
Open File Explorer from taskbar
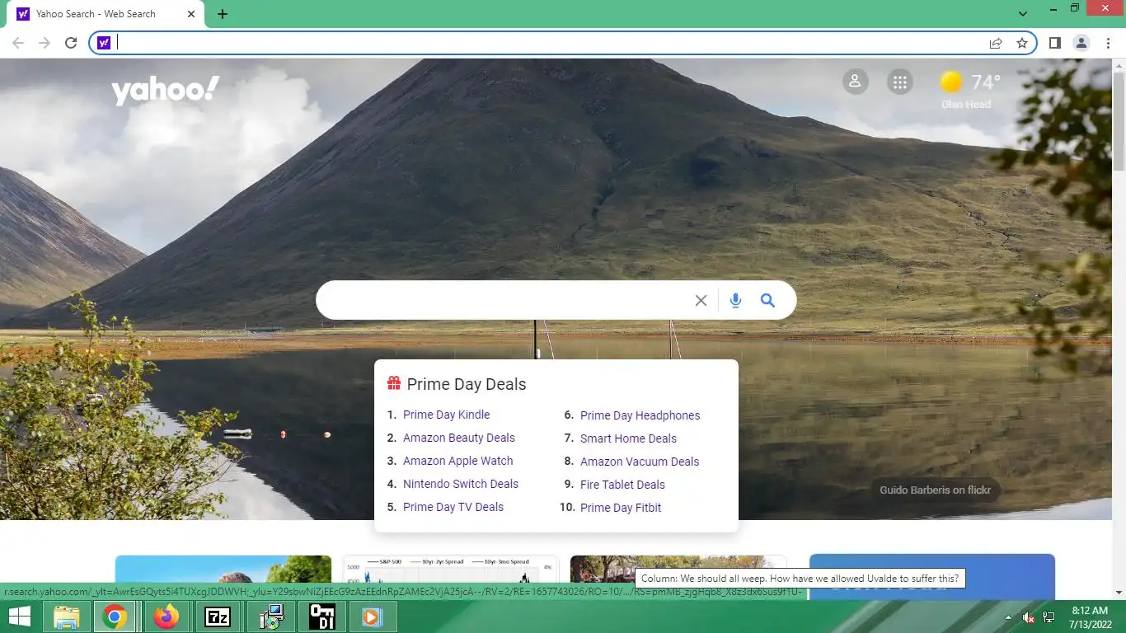point(67,617)
